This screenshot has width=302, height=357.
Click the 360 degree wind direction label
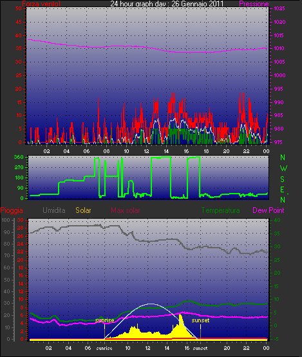(19, 157)
